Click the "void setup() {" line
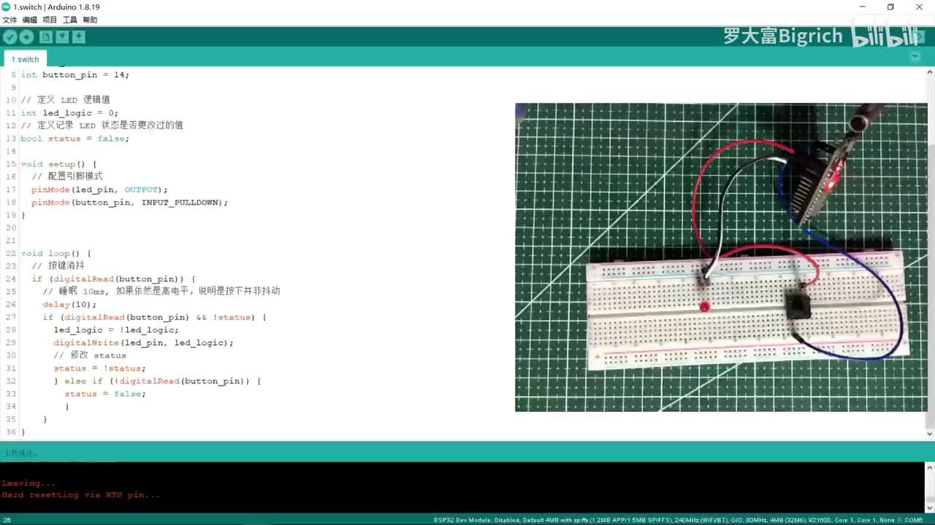 tap(58, 164)
